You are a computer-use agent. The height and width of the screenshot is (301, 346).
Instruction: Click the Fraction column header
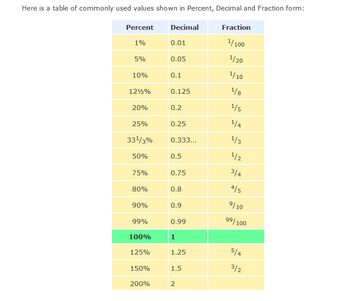point(236,27)
